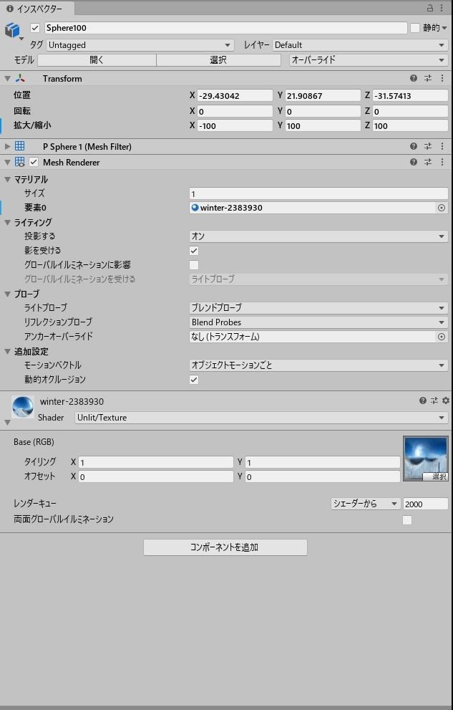Click the 回転 Y value field
This screenshot has width=453, height=710.
tap(322, 111)
